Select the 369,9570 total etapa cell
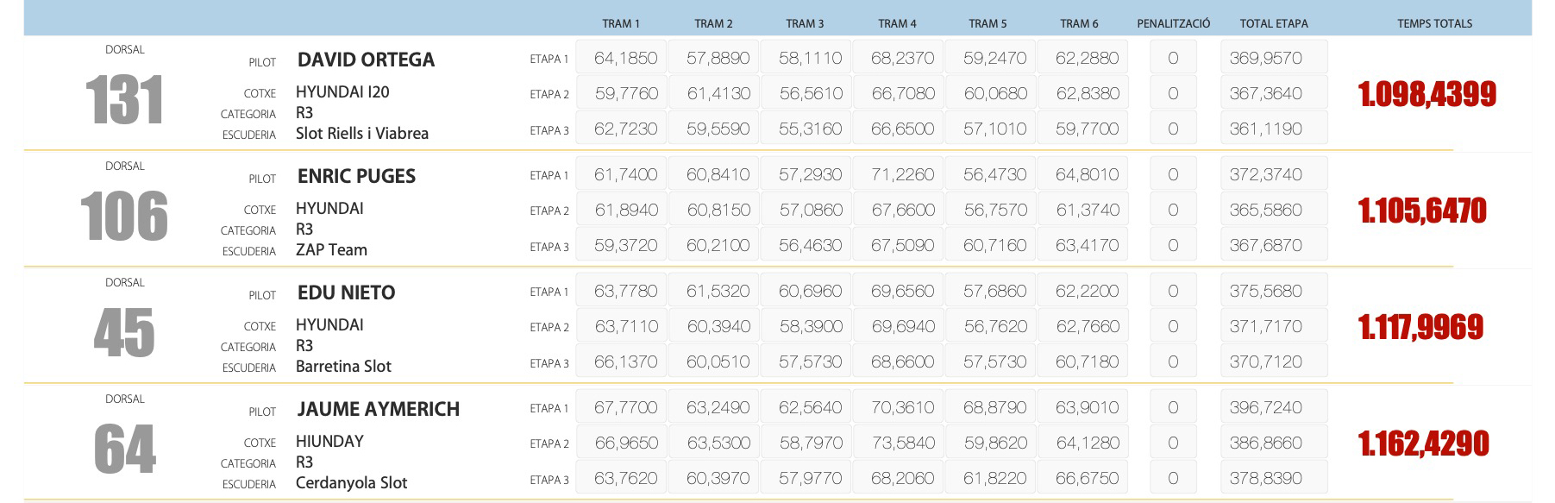The width and height of the screenshot is (1555, 503). click(x=1265, y=58)
